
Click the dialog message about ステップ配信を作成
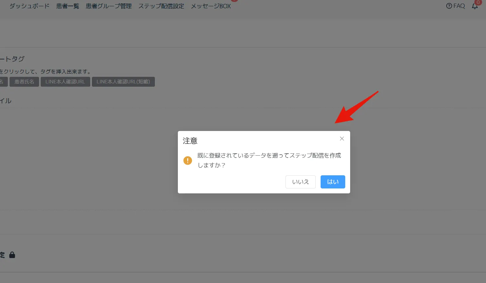(x=269, y=160)
